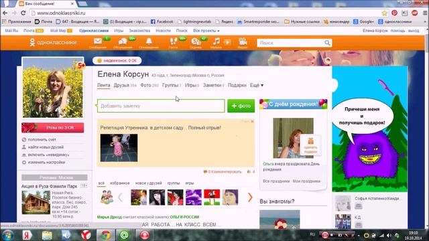Click in Добавить заметку field
This screenshot has width=429, height=241.
161,106
